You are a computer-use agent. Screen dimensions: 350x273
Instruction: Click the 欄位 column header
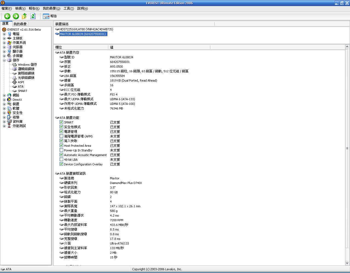81,47
